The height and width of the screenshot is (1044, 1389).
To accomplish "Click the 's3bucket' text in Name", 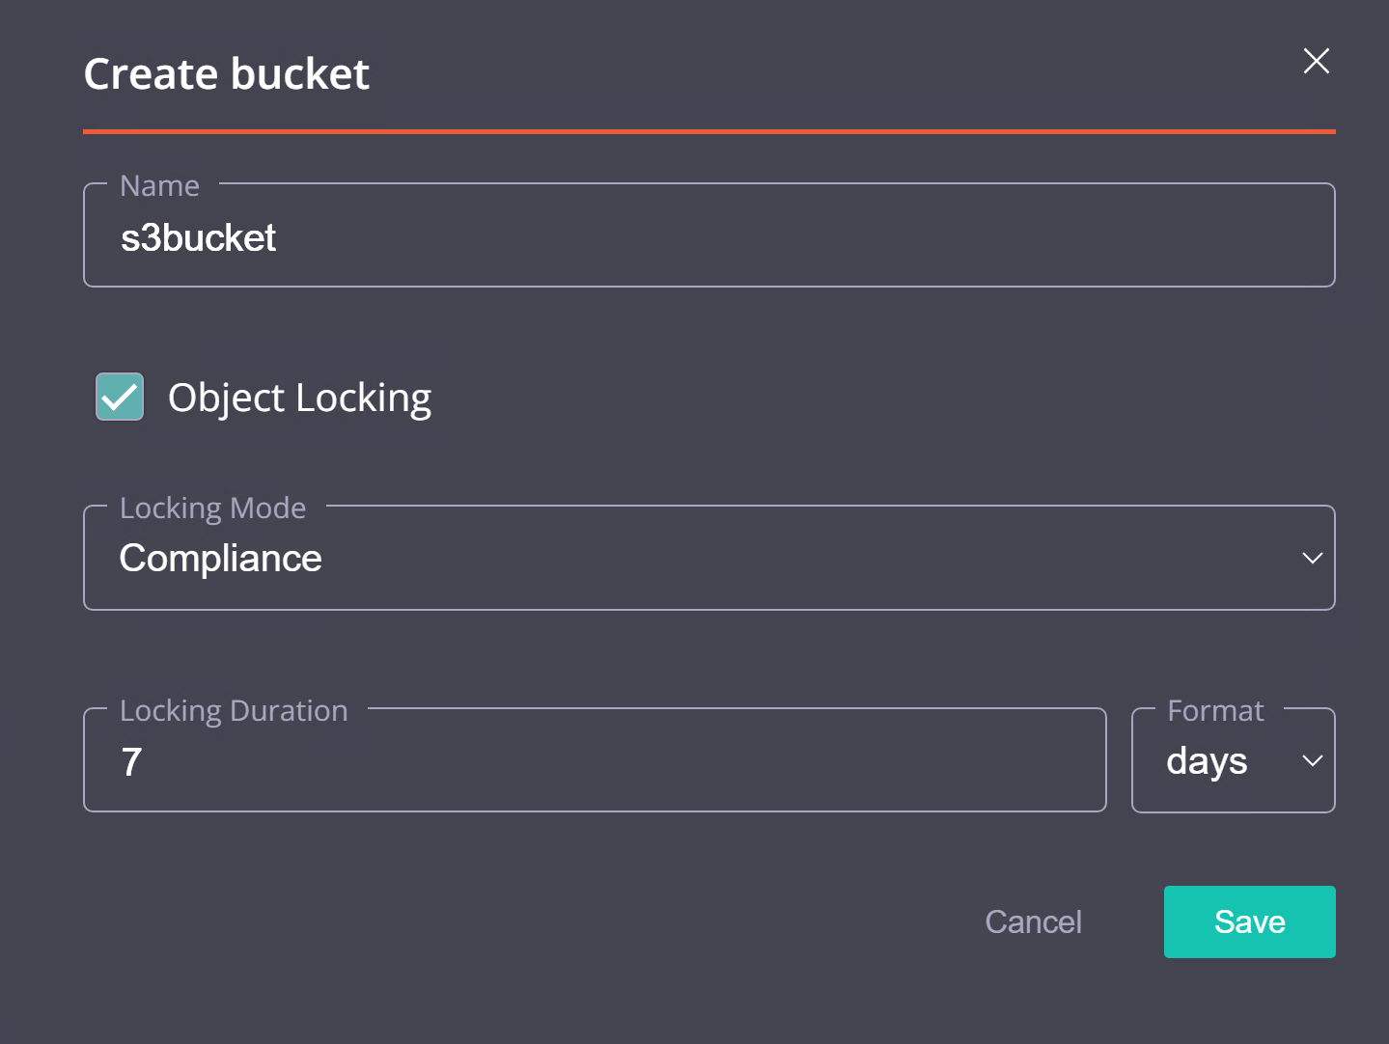I will pyautogui.click(x=198, y=237).
